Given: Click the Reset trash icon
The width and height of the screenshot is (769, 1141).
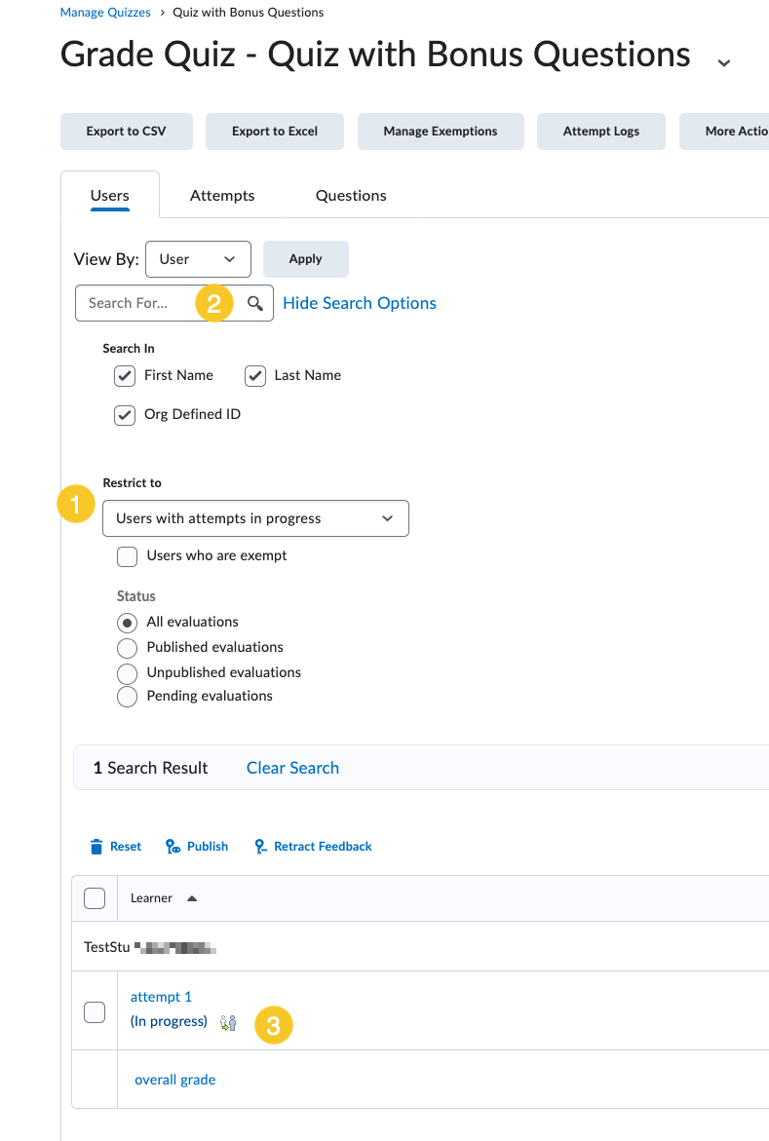Looking at the screenshot, I should click(96, 847).
